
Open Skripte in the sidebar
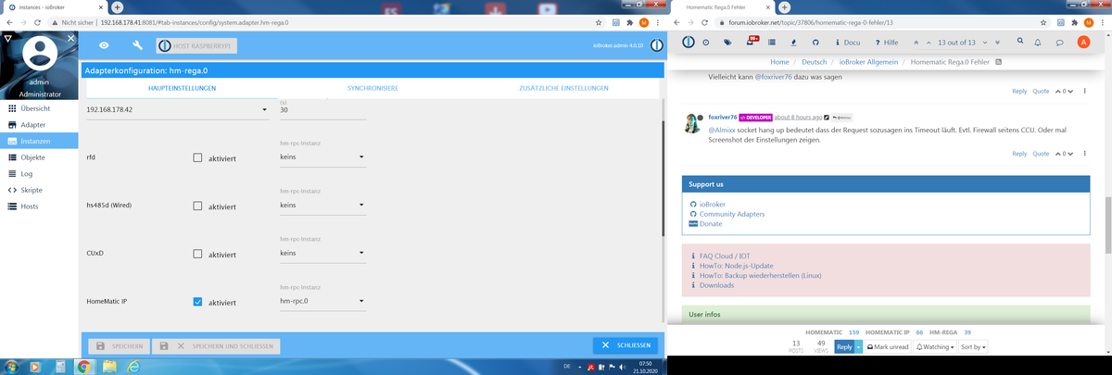point(40,190)
